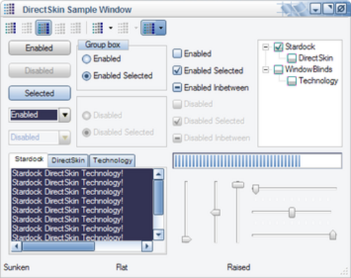The width and height of the screenshot is (351, 278).
Task: Open the greyed-out toolbar dropdown arrow
Action: 136,28
